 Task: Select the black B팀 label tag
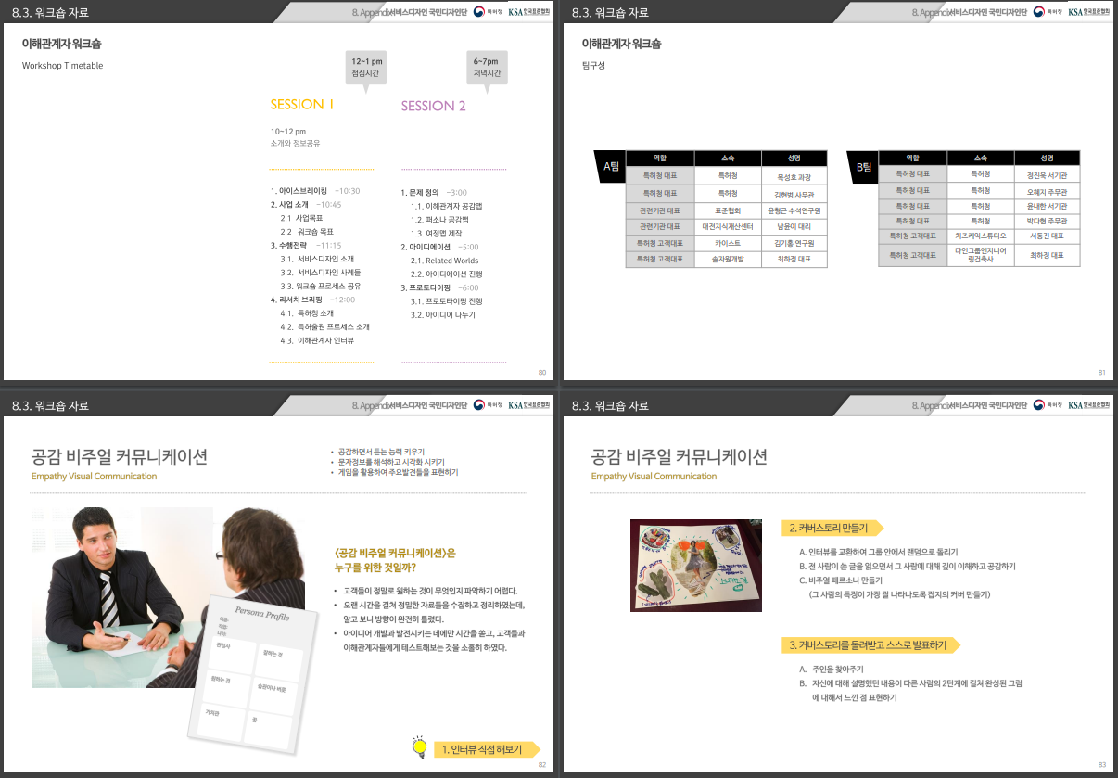coord(862,167)
